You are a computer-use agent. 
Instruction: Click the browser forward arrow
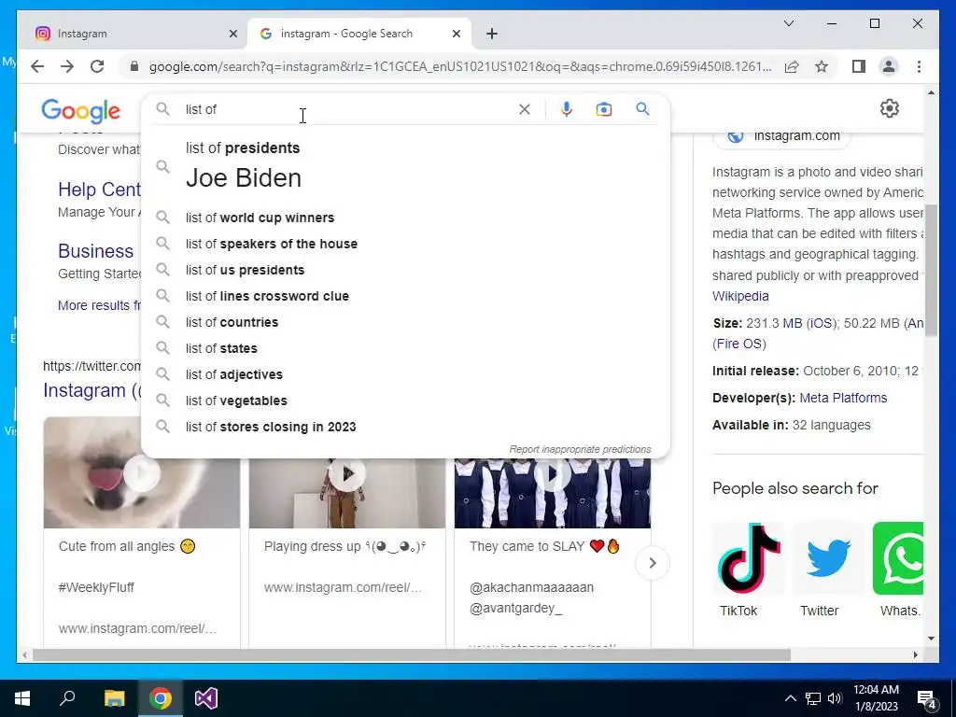[x=67, y=66]
